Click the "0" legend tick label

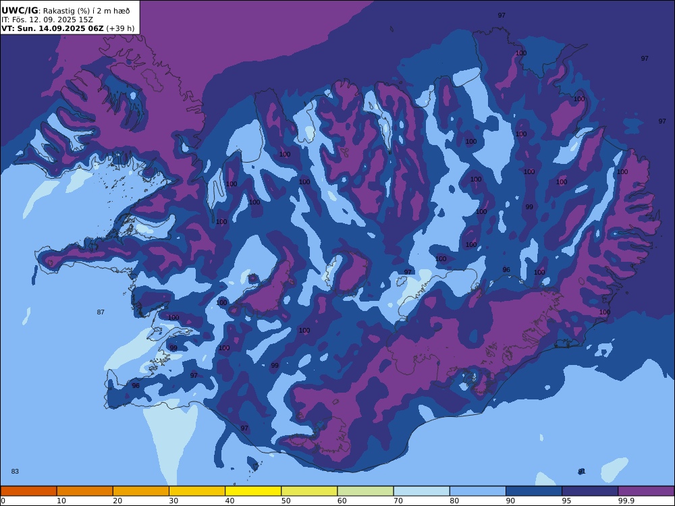coord(3,501)
